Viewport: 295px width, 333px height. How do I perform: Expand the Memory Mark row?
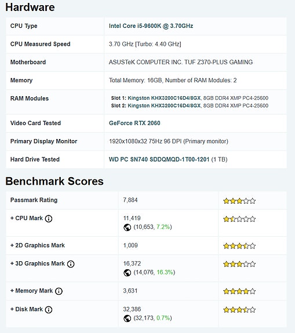(31, 291)
